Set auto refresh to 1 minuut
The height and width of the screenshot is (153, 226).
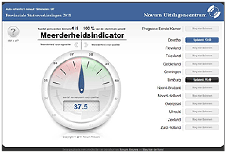pyautogui.click(x=29, y=9)
